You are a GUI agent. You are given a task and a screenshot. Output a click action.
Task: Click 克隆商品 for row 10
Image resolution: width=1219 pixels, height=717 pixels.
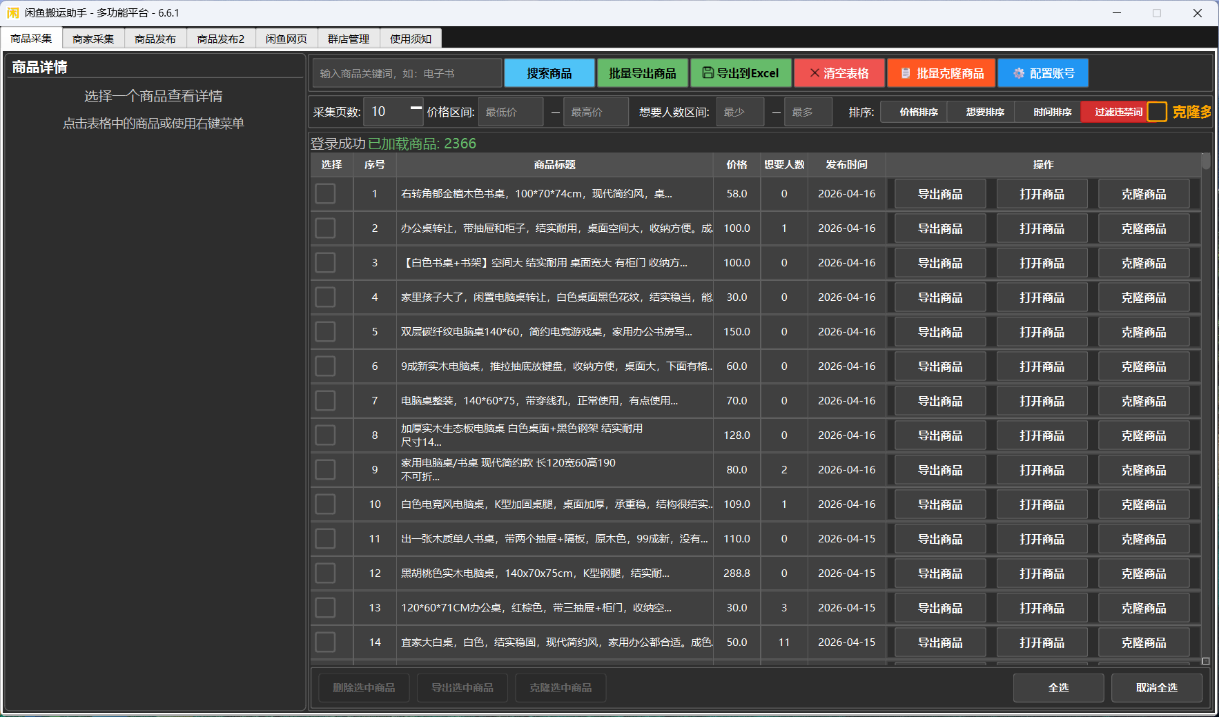coord(1144,504)
